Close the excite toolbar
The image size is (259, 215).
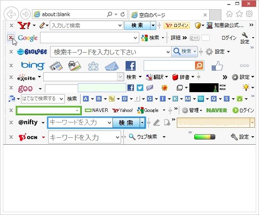pyautogui.click(x=11, y=77)
